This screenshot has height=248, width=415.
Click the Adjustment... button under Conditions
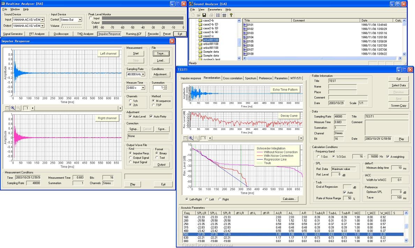161,74
